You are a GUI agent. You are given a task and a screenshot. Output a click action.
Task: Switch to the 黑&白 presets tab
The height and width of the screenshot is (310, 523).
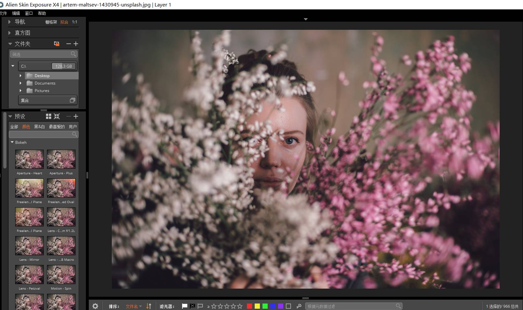pyautogui.click(x=40, y=127)
